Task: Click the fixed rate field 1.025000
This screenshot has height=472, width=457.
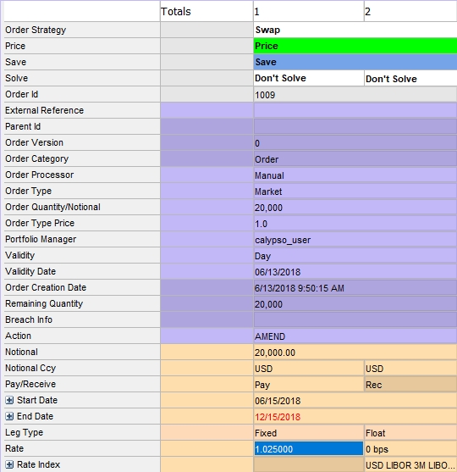Action: coord(309,449)
